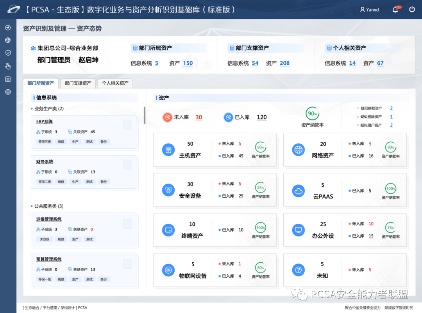Open sidebar settings gear
The image size is (422, 313).
(x=8, y=92)
